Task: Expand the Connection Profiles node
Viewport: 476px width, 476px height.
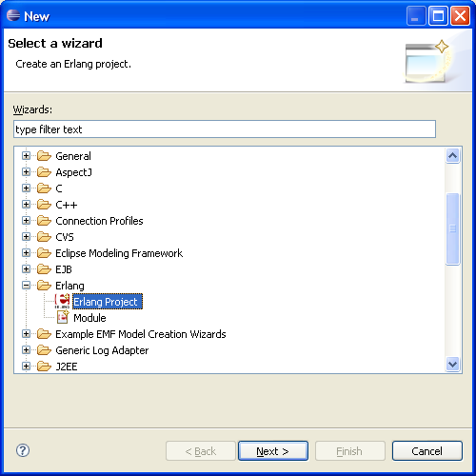Action: [27, 221]
